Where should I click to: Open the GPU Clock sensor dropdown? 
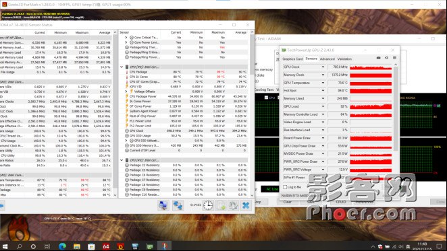[x=323, y=67]
